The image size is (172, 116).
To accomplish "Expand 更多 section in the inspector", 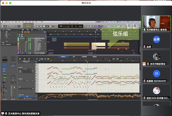I will point(2,43).
